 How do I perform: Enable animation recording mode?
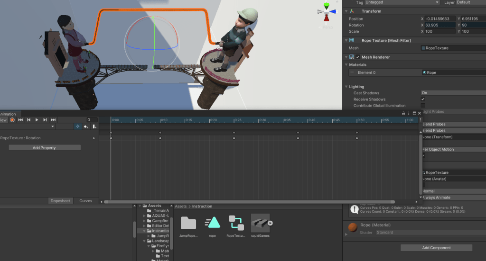click(12, 120)
